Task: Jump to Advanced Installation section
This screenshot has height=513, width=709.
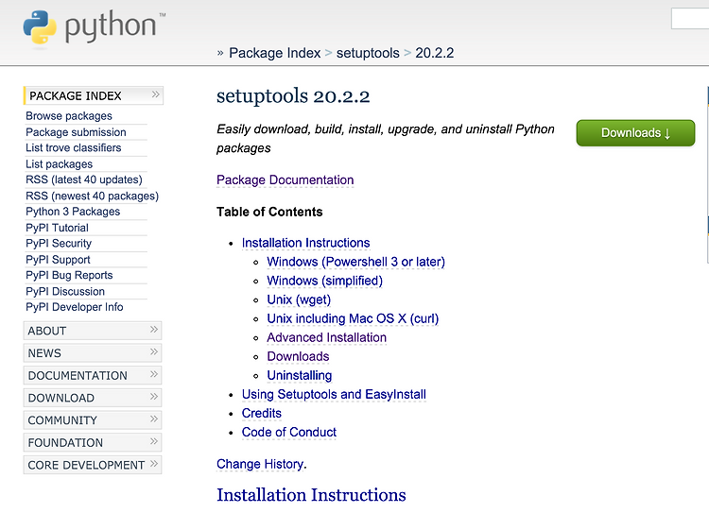Action: tap(326, 337)
